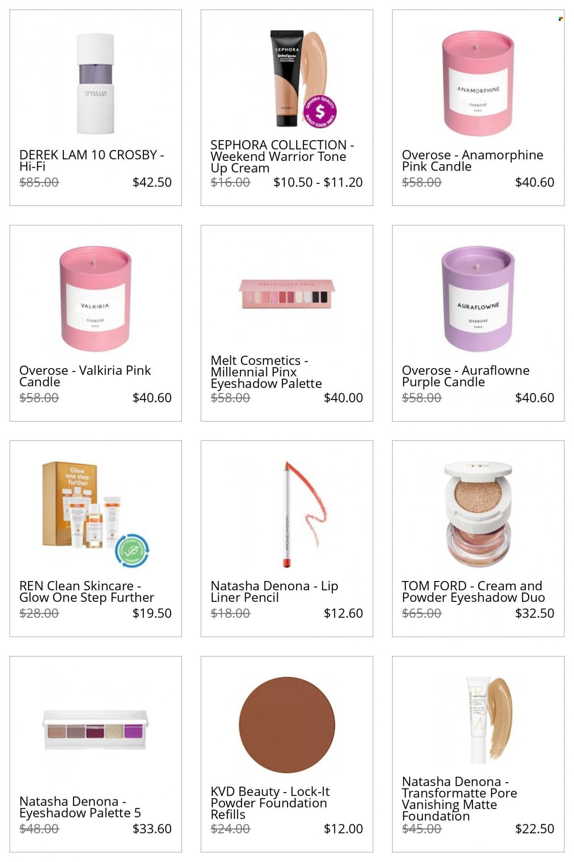Open Natasha Denona Lip Liner Pencil title
The height and width of the screenshot is (862, 574).
tap(274, 592)
